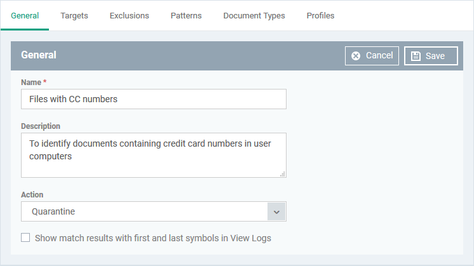Enable Show match results checkbox

pyautogui.click(x=25, y=237)
